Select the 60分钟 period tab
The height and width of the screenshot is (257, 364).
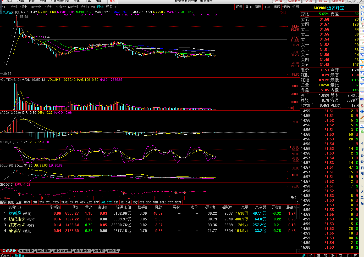73,7
